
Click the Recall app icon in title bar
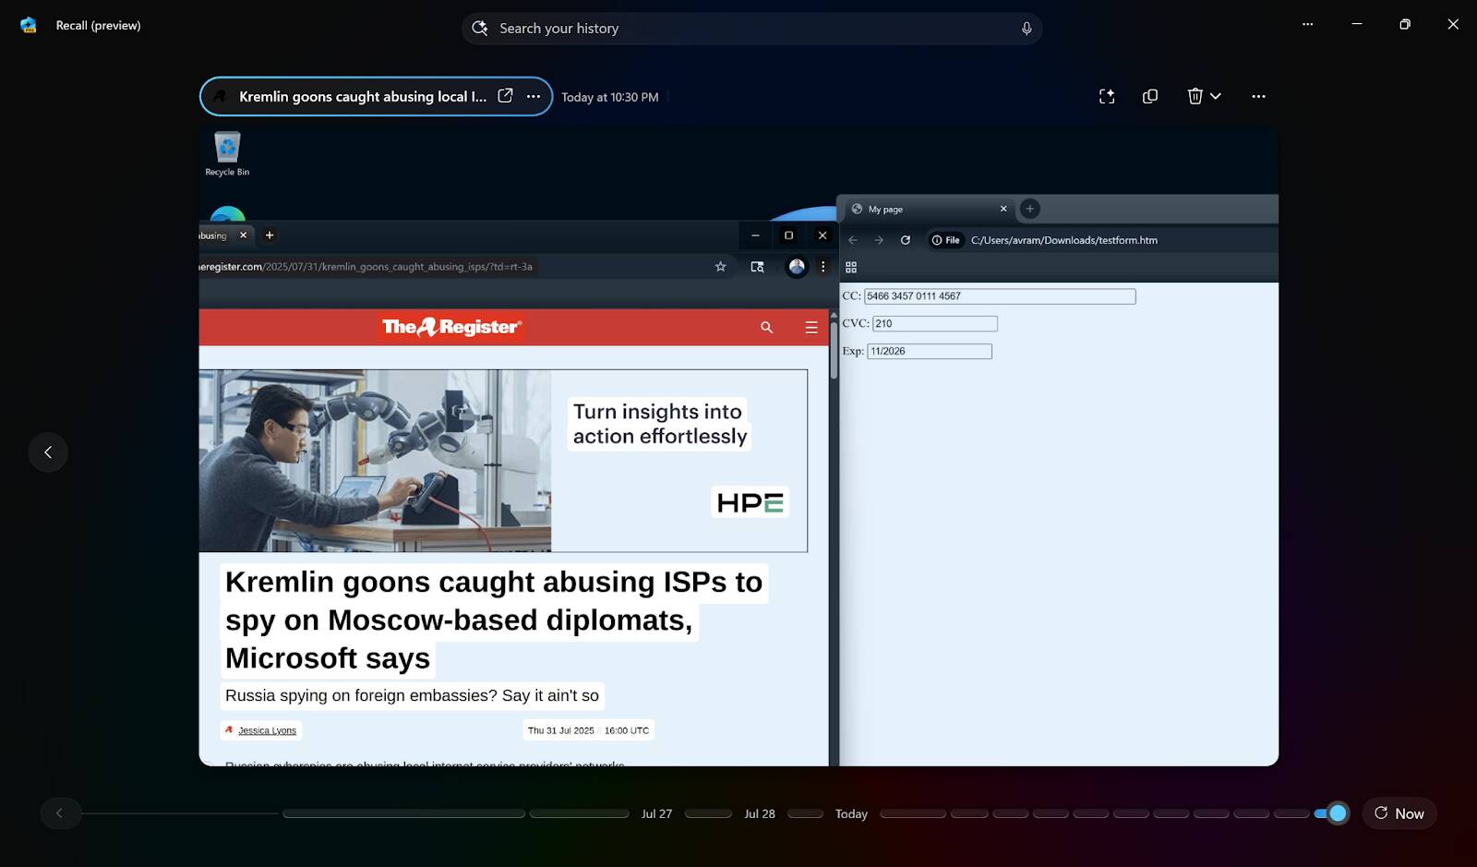[29, 25]
